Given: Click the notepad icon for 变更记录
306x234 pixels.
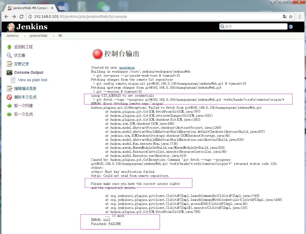Looking at the screenshot, I should 9,64.
